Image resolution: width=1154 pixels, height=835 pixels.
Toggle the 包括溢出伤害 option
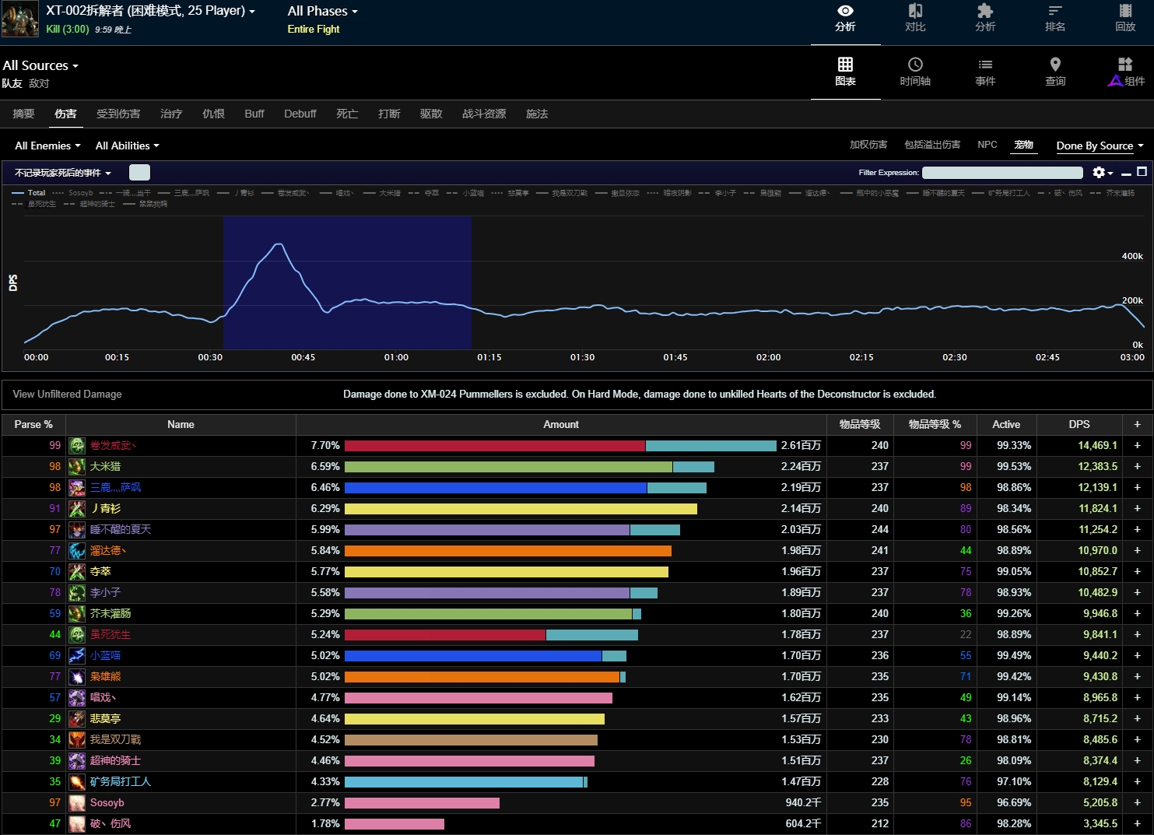tap(932, 145)
